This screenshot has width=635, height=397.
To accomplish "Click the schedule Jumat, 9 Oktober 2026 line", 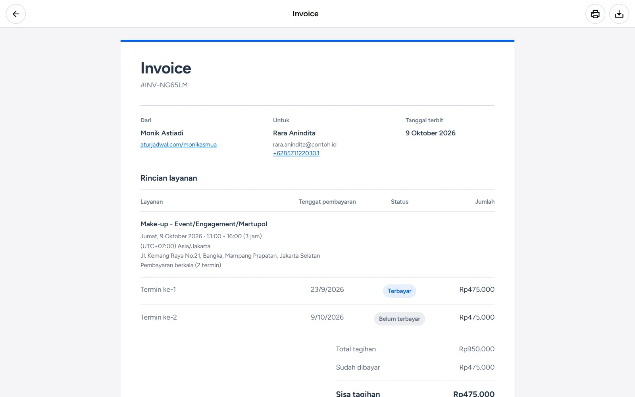I will pyautogui.click(x=201, y=236).
